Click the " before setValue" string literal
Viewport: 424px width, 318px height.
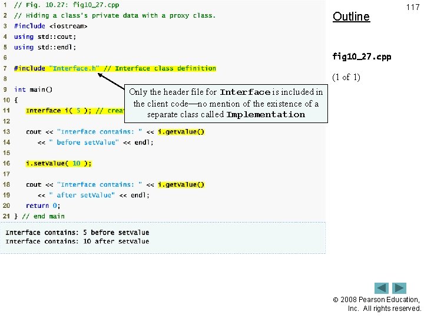click(84, 143)
